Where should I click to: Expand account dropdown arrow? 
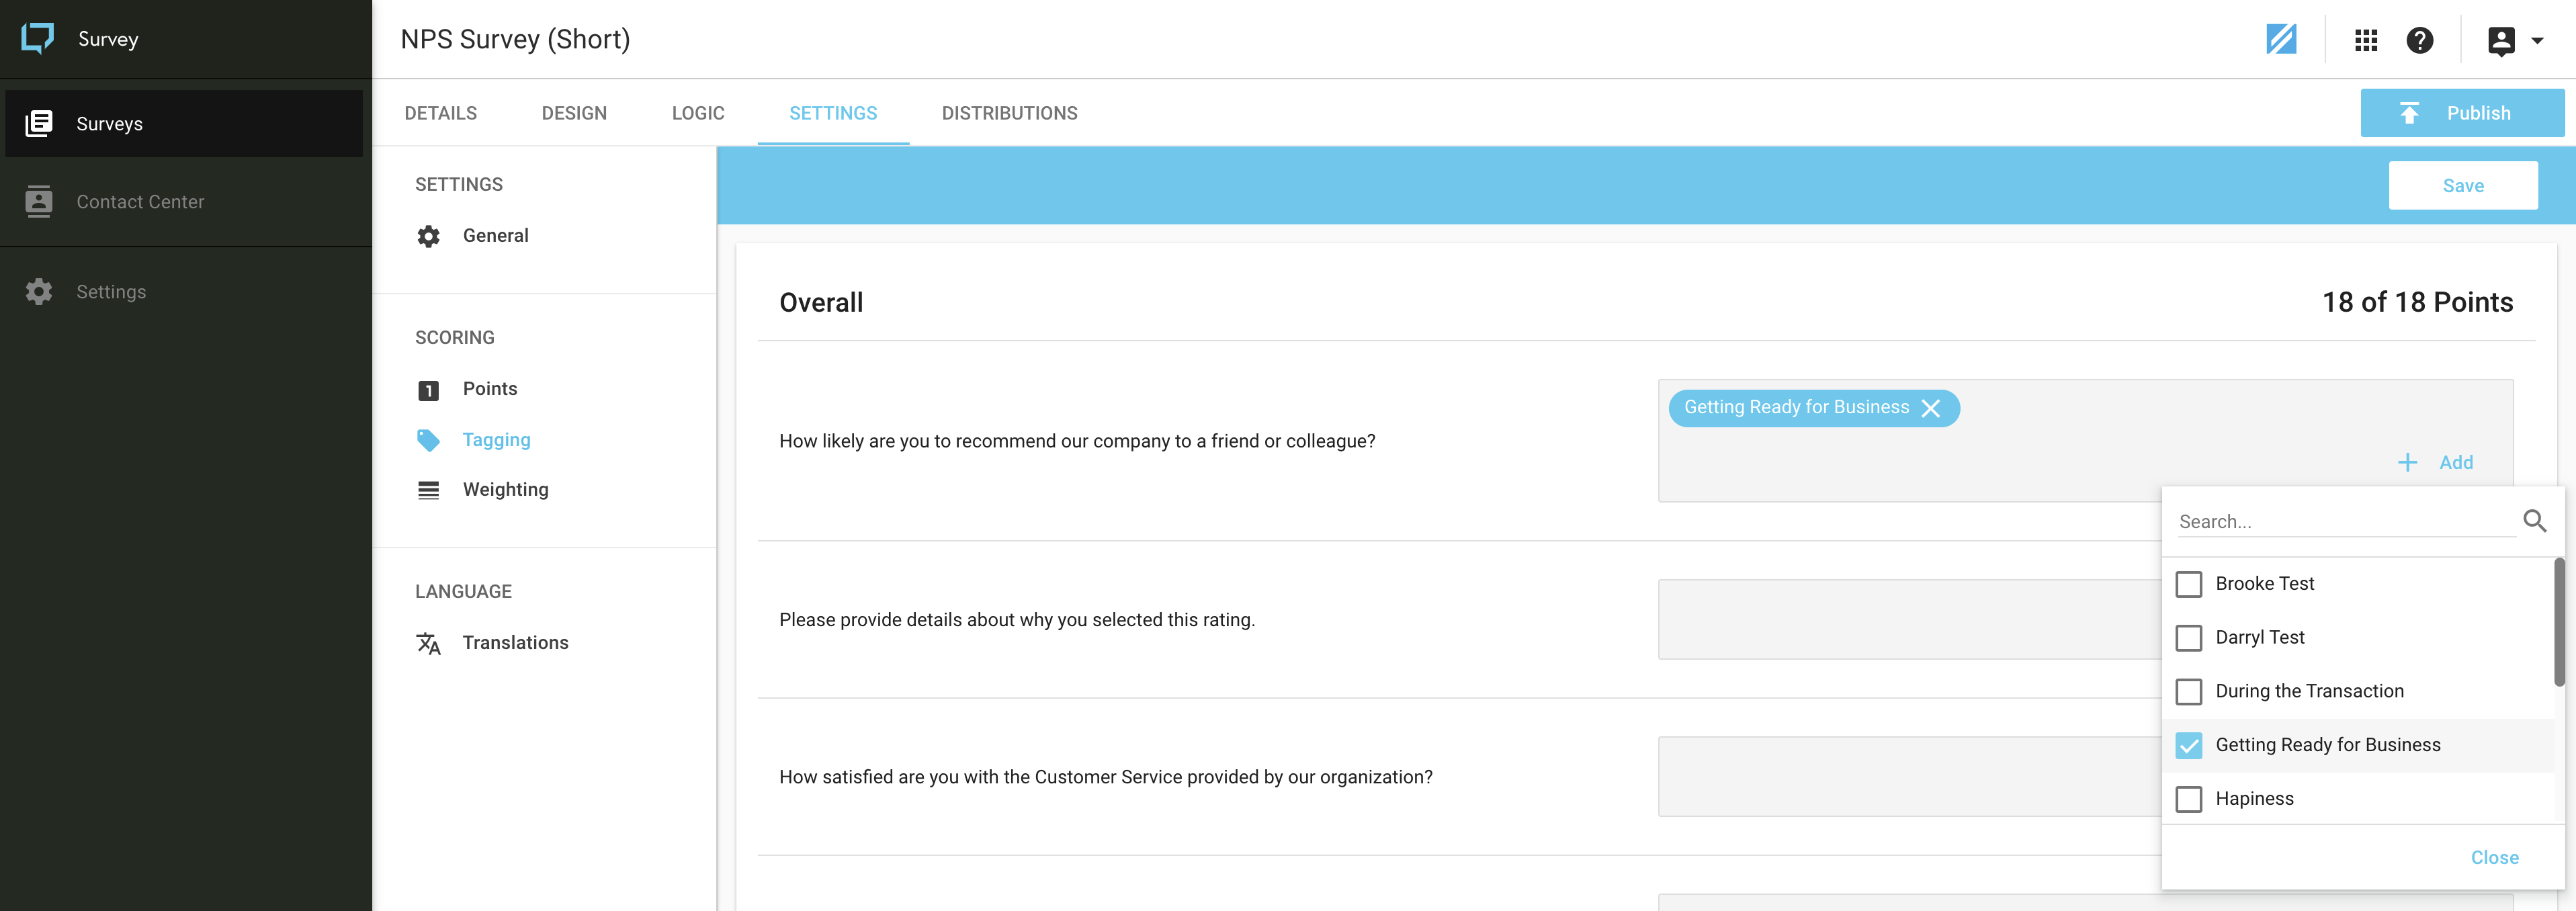pos(2537,41)
